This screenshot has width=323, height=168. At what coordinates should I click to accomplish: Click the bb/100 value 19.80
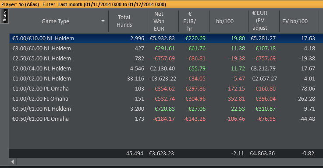(238, 38)
